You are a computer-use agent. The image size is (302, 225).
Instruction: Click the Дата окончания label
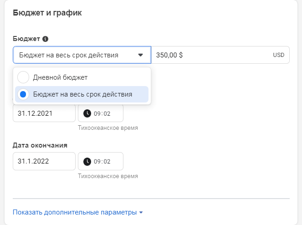pyautogui.click(x=40, y=145)
